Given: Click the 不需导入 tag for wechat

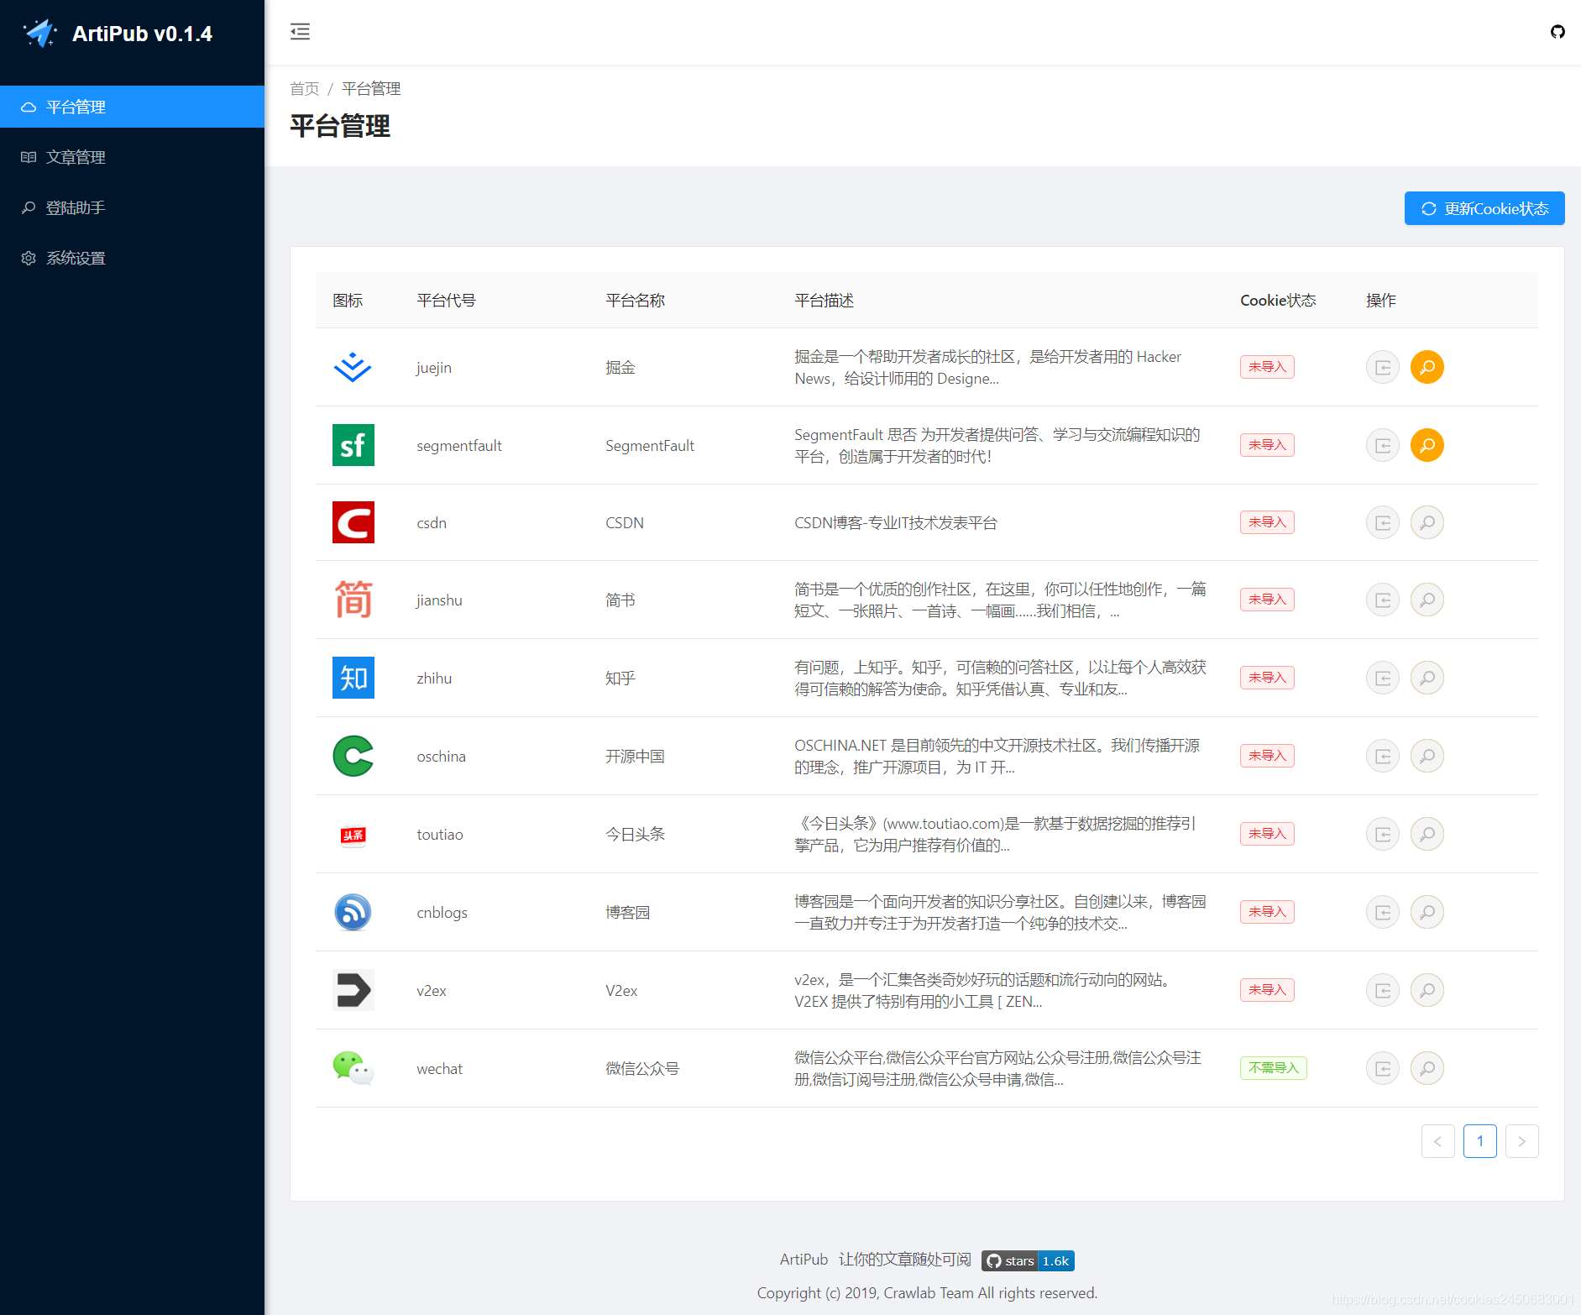Looking at the screenshot, I should (1273, 1068).
